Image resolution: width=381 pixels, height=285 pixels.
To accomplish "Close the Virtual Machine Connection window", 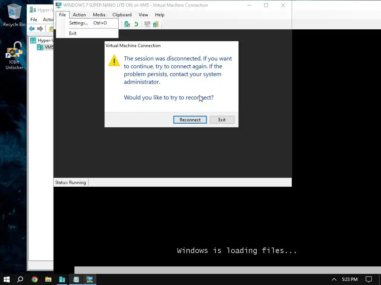I will click(x=283, y=5).
